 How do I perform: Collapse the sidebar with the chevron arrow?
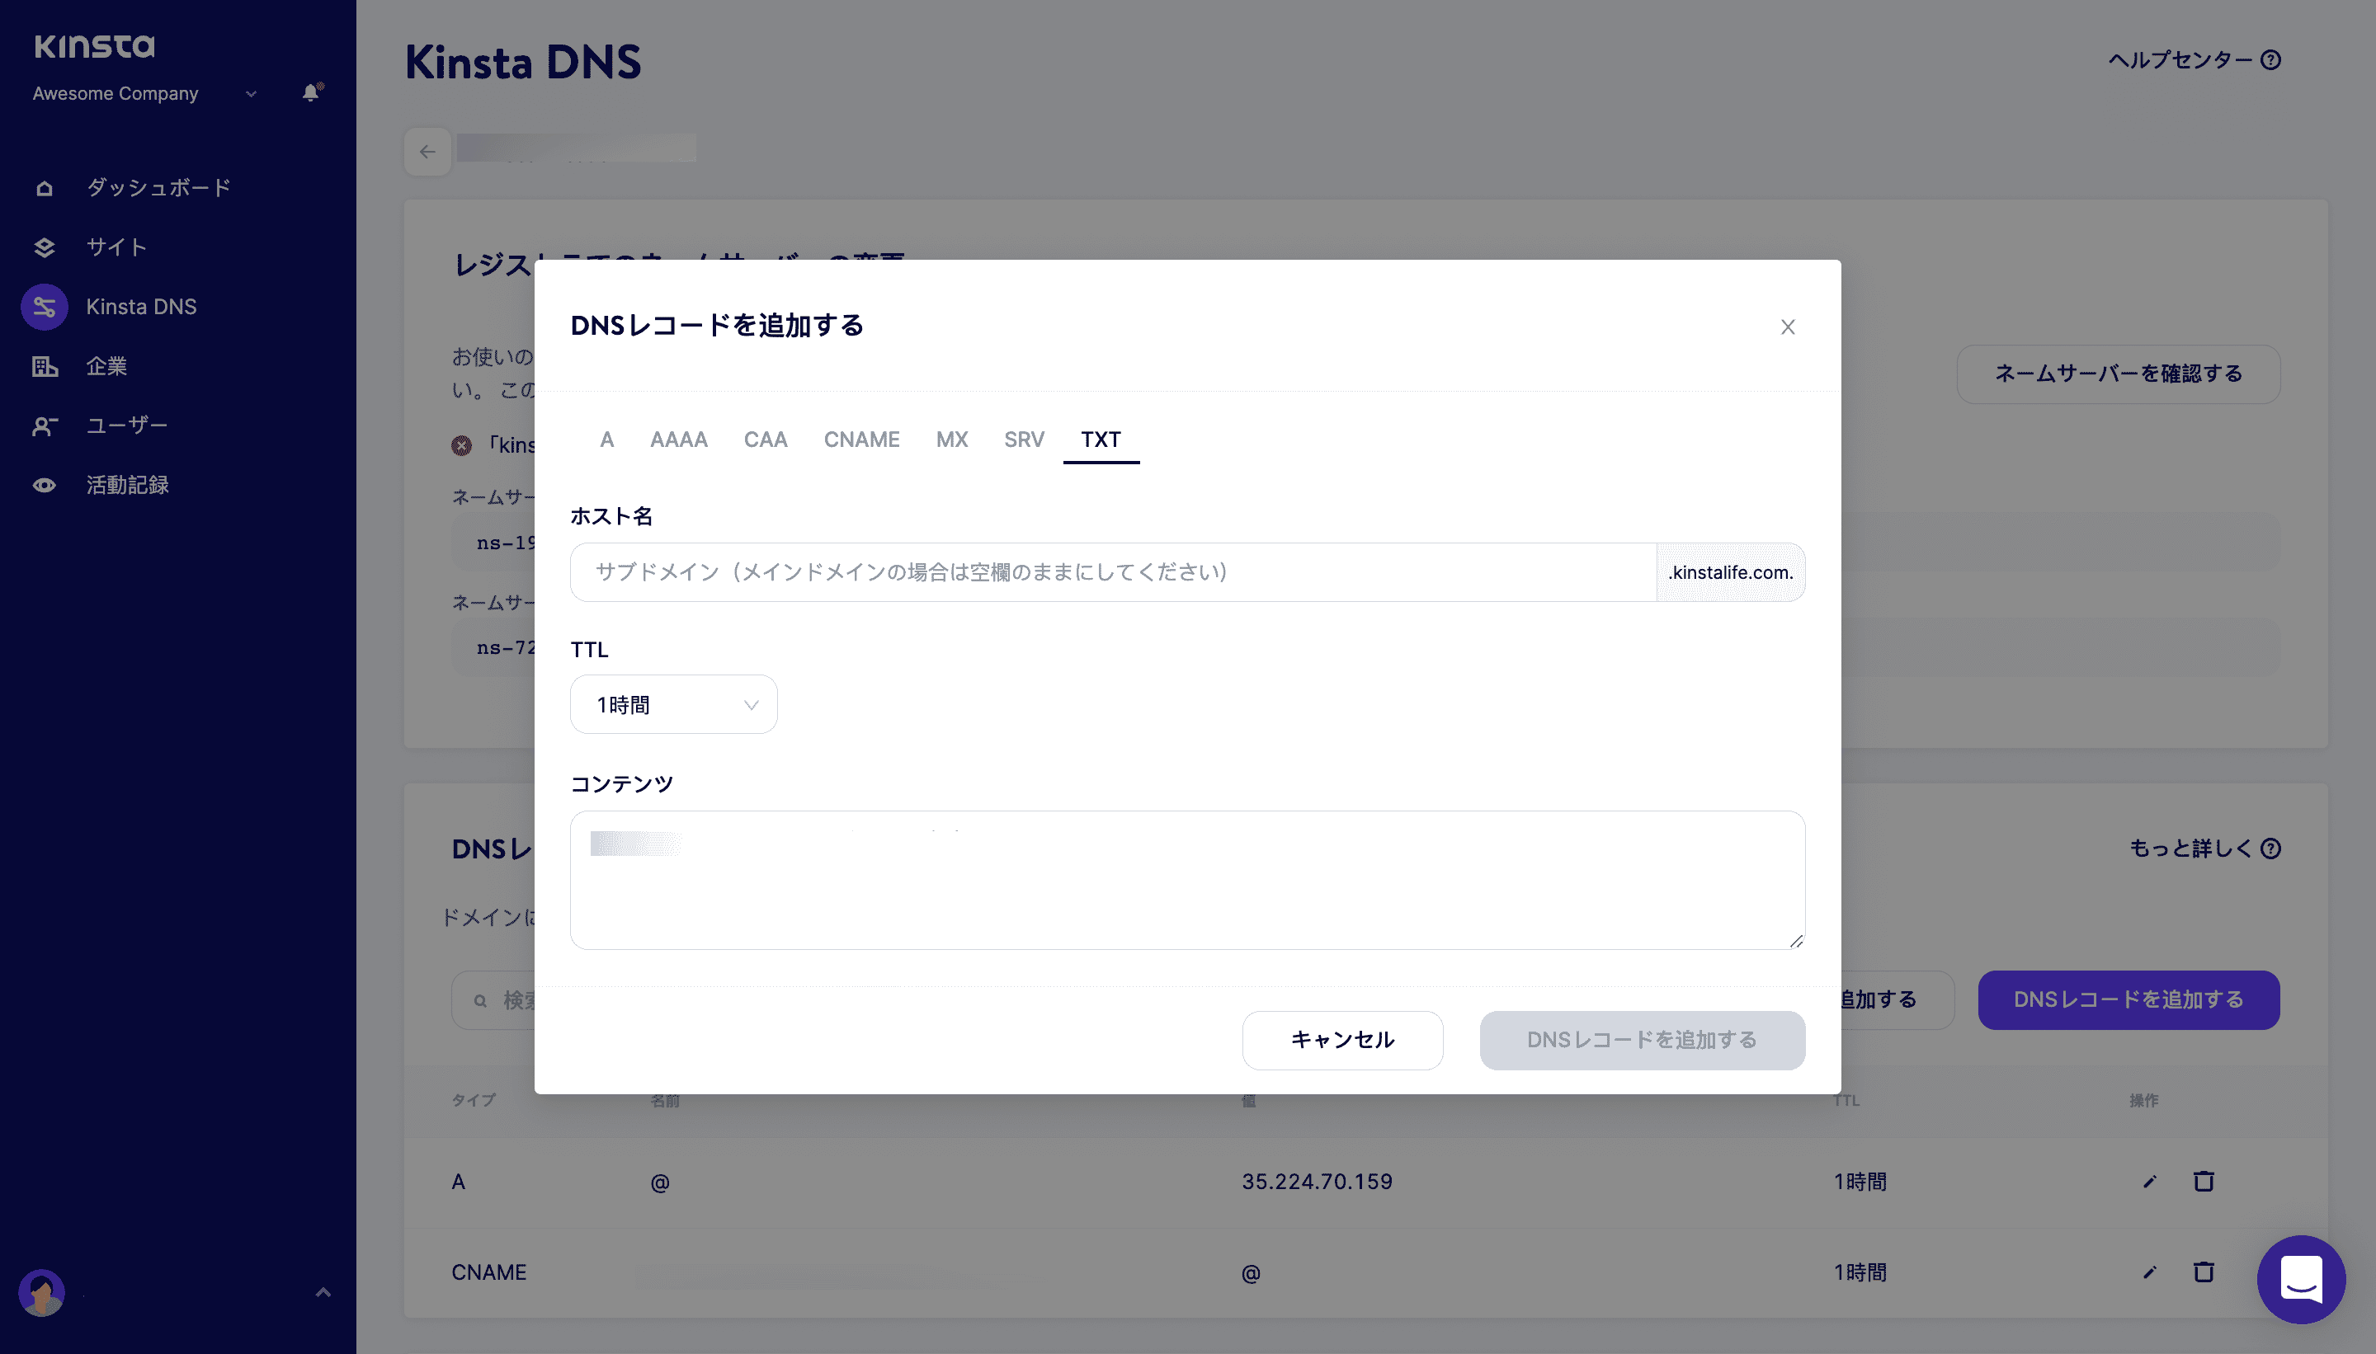tap(323, 1291)
